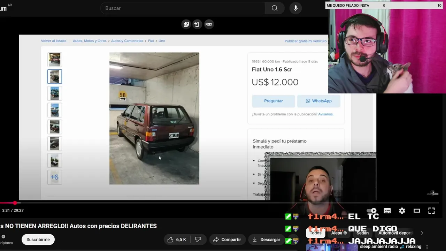The image size is (446, 251).
Task: Select the Automóvil deportivo filter chip
Action: pos(395,233)
